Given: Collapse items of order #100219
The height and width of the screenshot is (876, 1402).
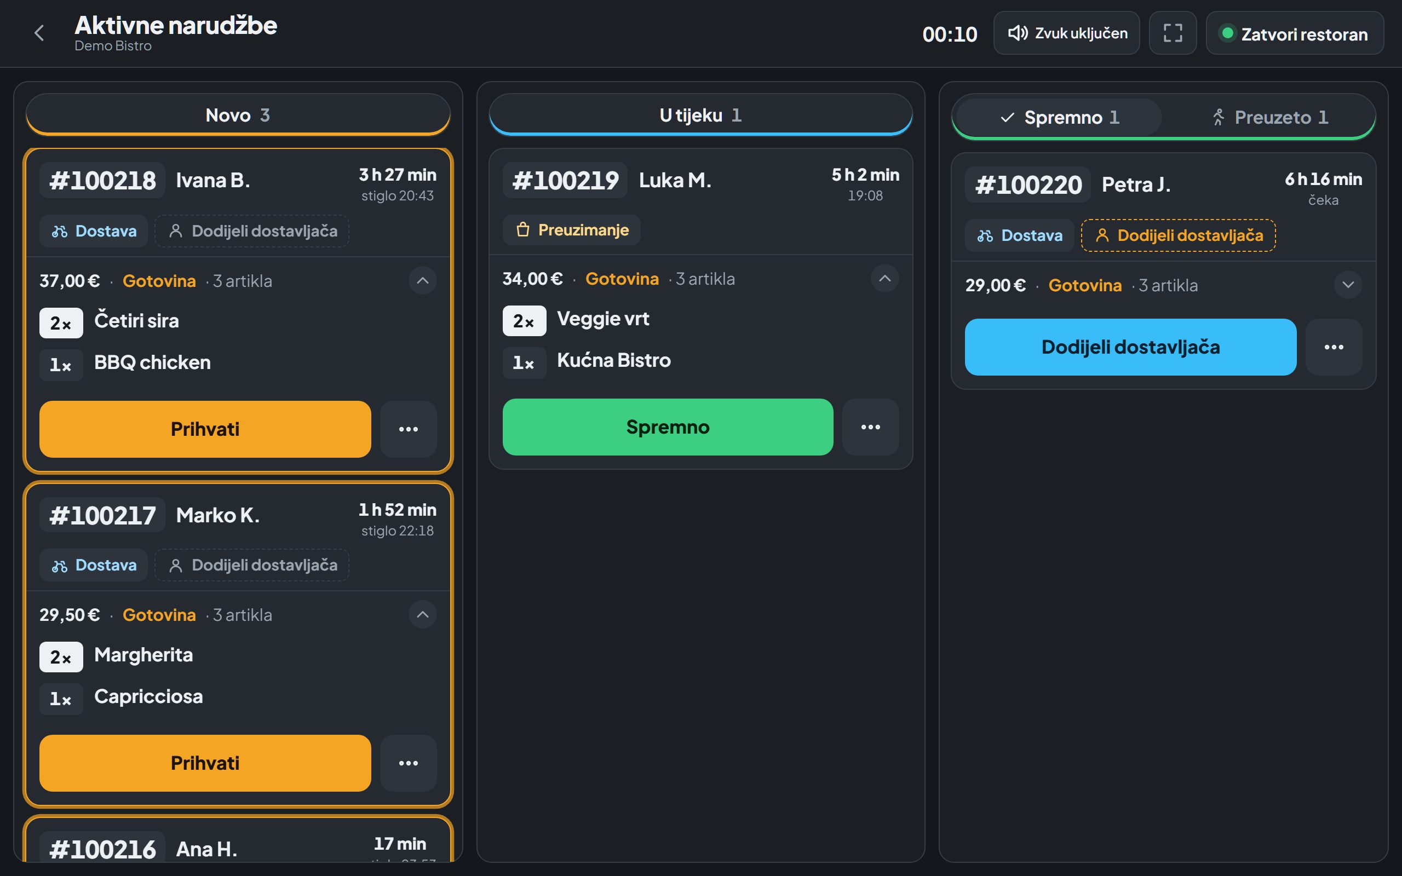Looking at the screenshot, I should [884, 278].
